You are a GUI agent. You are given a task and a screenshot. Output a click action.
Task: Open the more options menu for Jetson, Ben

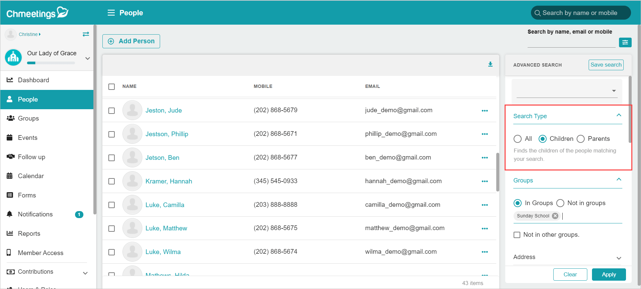(x=485, y=158)
